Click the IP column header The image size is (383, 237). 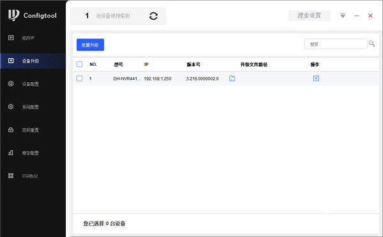point(146,65)
